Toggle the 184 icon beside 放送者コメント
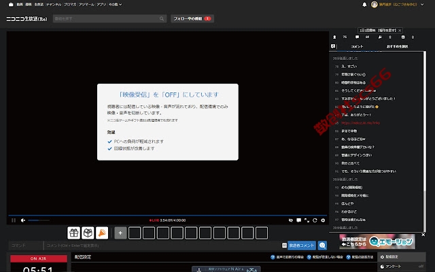 click(284, 245)
